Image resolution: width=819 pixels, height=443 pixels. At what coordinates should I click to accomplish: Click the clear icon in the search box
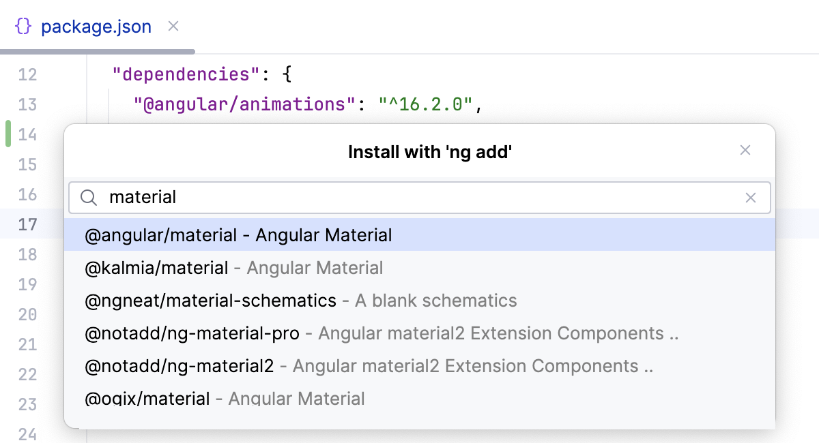pyautogui.click(x=751, y=198)
